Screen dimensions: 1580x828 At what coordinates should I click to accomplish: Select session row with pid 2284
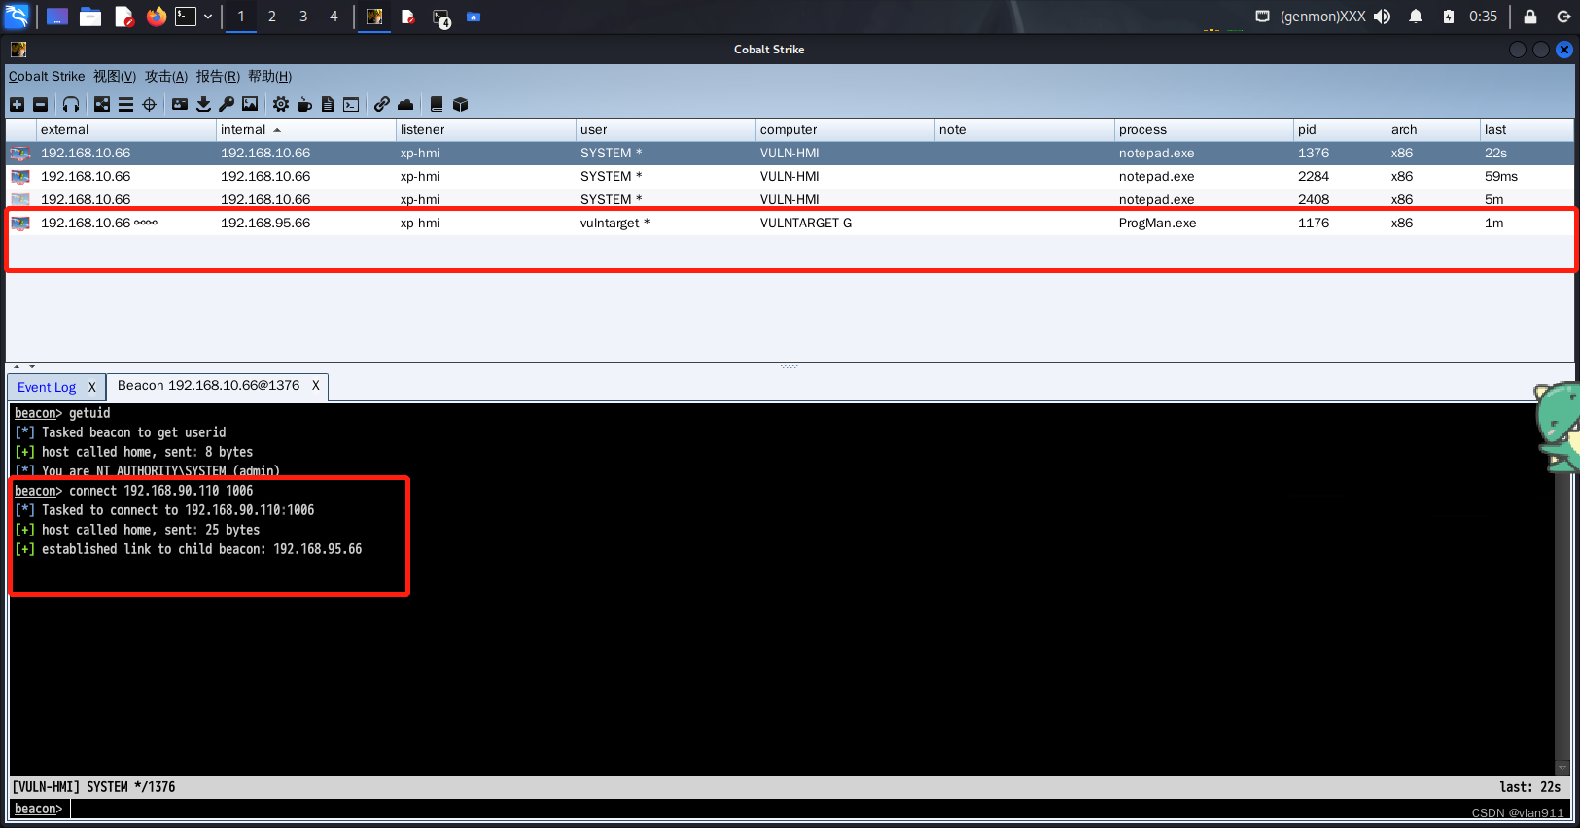click(x=790, y=176)
